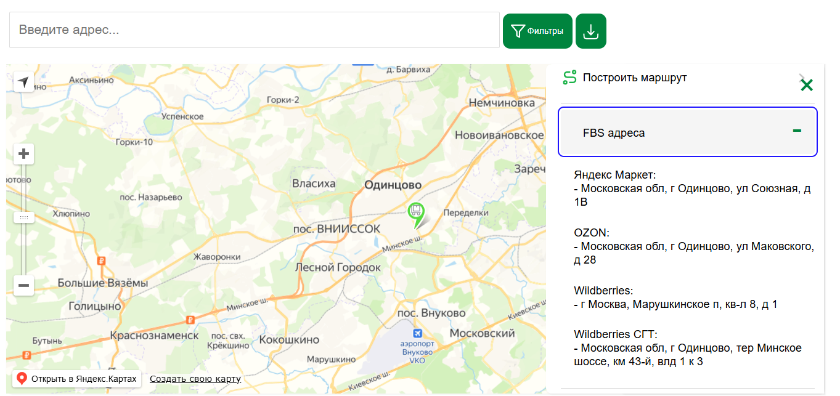Click the Московский label on map
840x396 pixels.
click(x=482, y=333)
